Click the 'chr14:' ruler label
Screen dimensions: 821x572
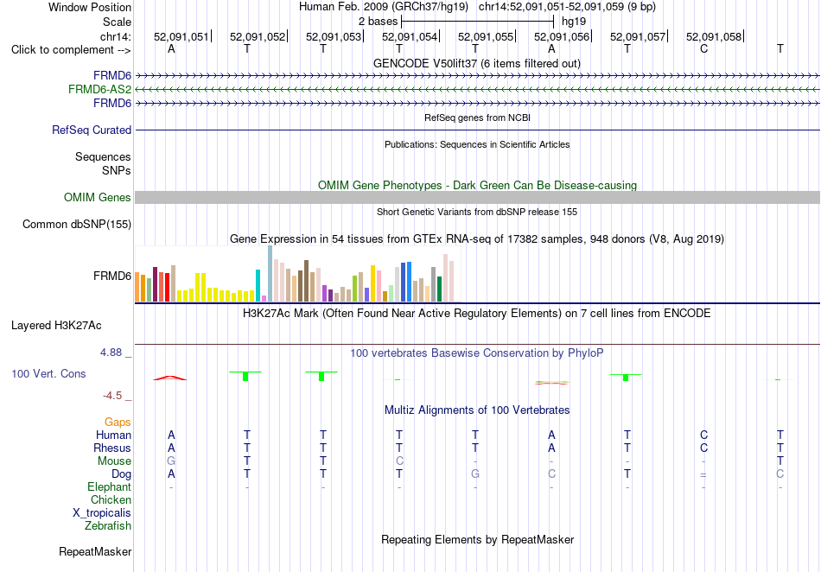click(x=115, y=36)
